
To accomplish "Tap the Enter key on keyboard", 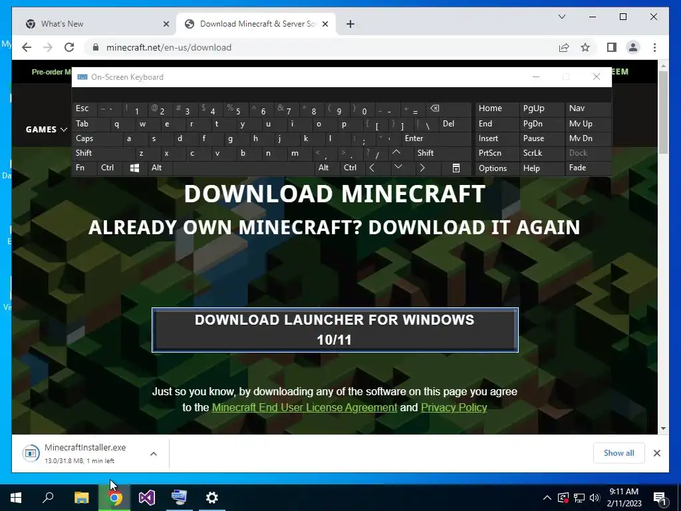I will 436,138.
